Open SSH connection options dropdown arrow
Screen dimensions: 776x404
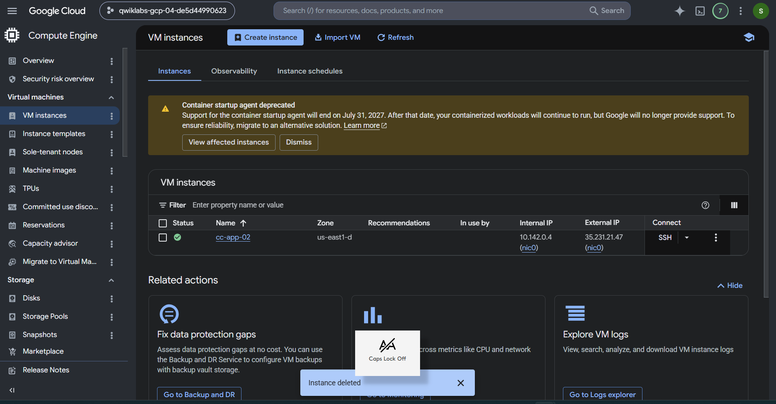(687, 238)
